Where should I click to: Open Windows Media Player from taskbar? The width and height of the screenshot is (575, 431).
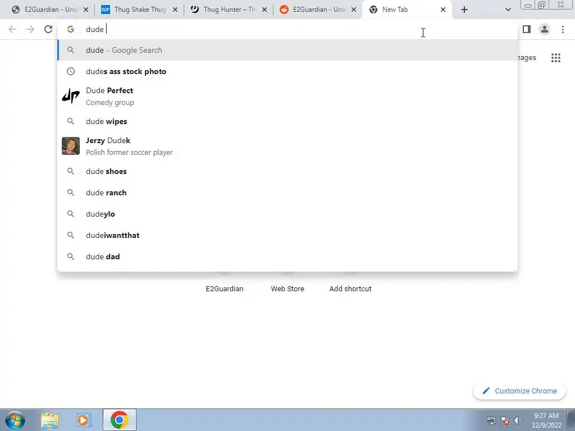click(84, 420)
